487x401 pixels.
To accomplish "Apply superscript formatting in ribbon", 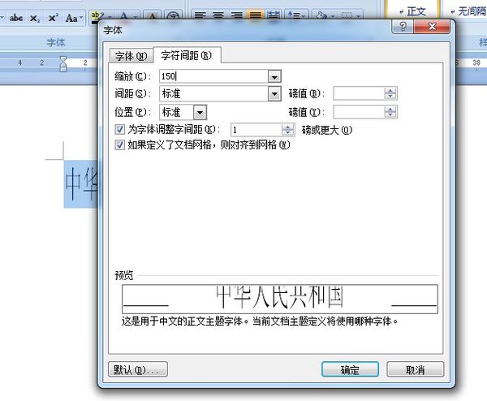I will point(53,18).
